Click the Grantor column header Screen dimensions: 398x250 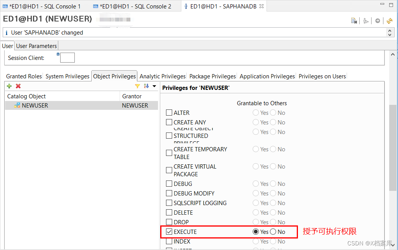coord(139,96)
